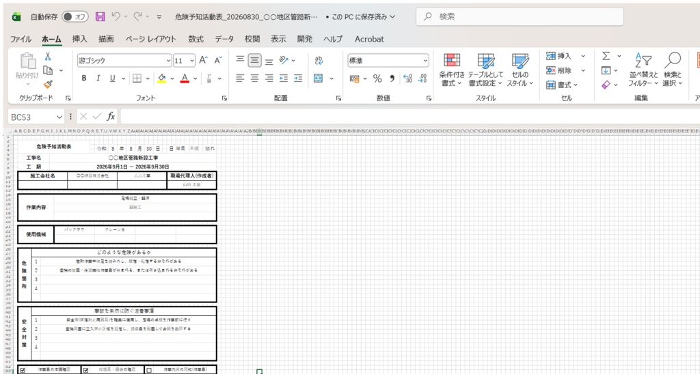Viewport: 700px width, 374px height.
Task: Open セルのスタイル gallery
Action: coord(520,70)
